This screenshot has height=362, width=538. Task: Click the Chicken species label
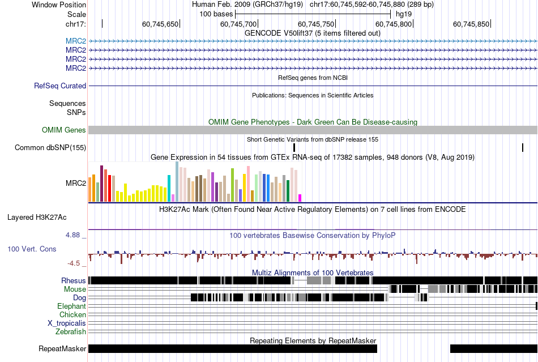coord(72,314)
